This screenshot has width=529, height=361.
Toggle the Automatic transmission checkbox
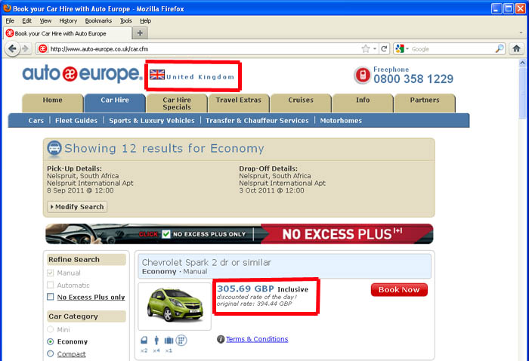[x=51, y=285]
